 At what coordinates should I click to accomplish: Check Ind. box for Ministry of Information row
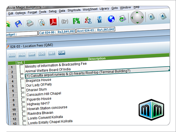[21, 67]
